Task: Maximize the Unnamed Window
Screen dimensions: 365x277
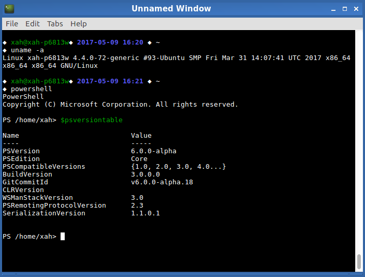Action: click(x=345, y=9)
